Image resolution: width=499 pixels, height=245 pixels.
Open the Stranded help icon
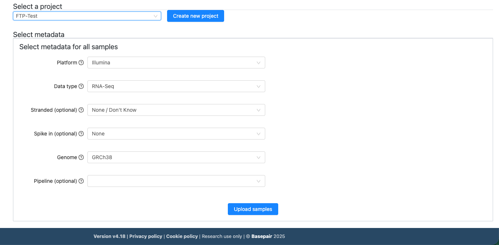point(81,110)
